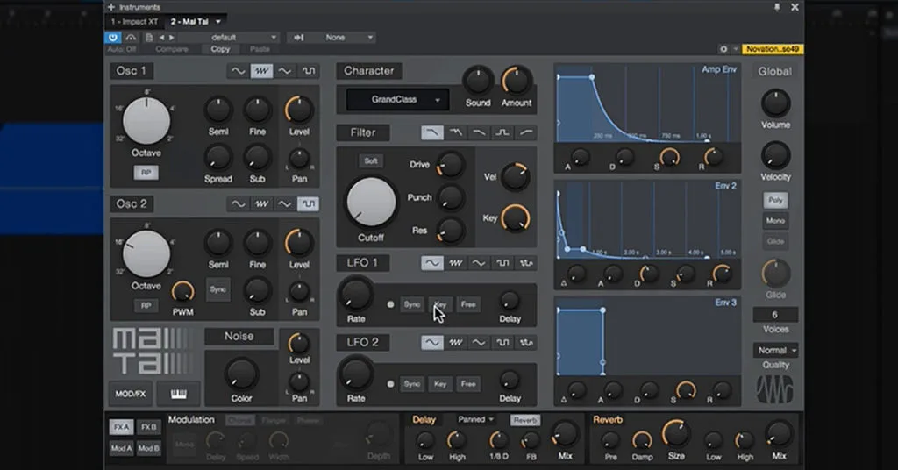Expand the arrow next to 2 - Mai Tai
The width and height of the screenshot is (898, 470).
pos(217,22)
